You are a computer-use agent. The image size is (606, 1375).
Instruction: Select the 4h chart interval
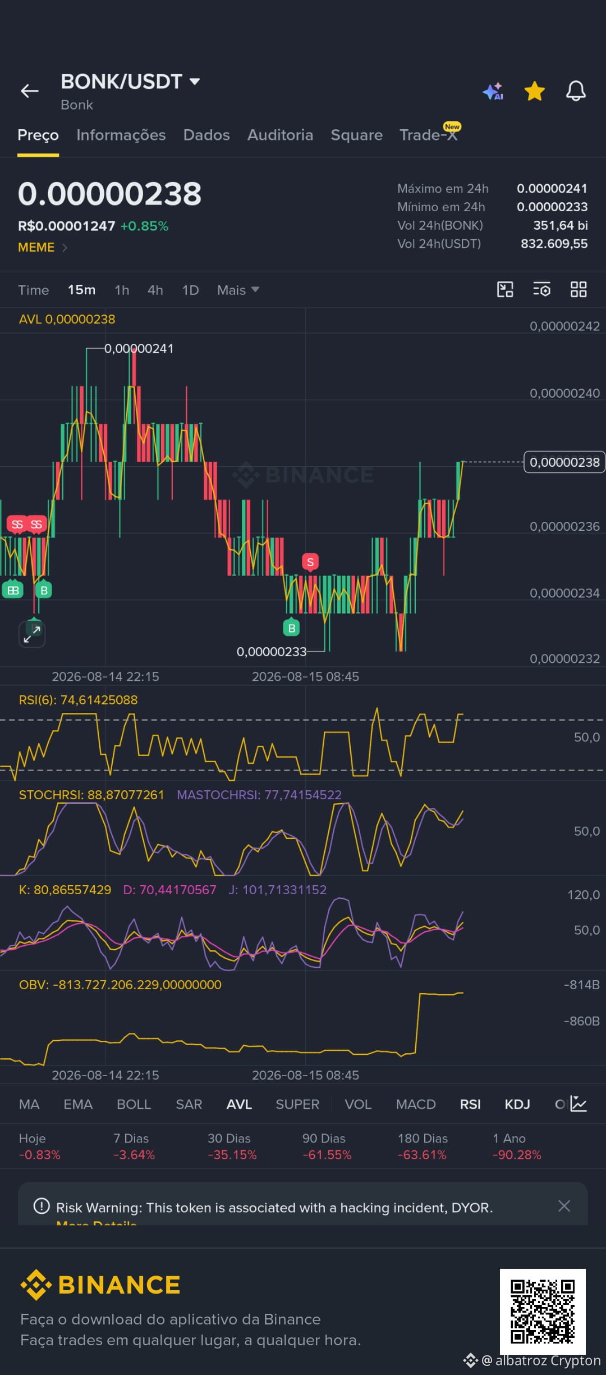tap(155, 290)
